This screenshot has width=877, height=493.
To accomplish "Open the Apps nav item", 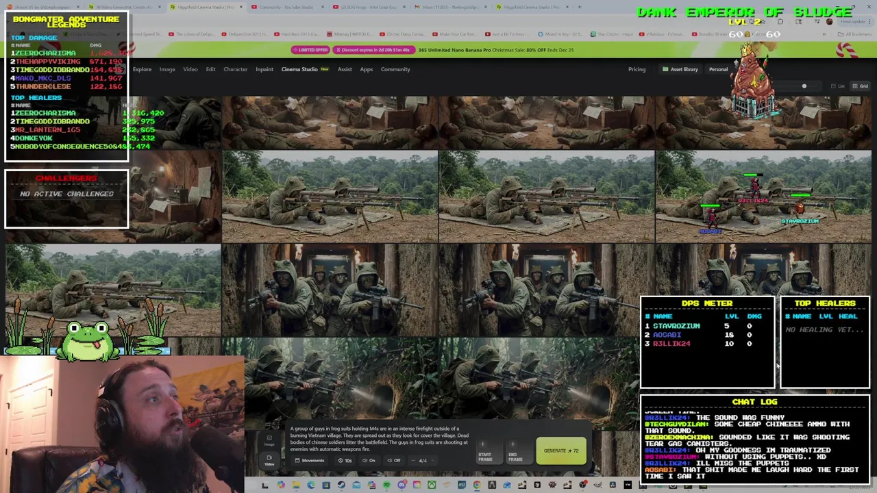I will coord(367,69).
